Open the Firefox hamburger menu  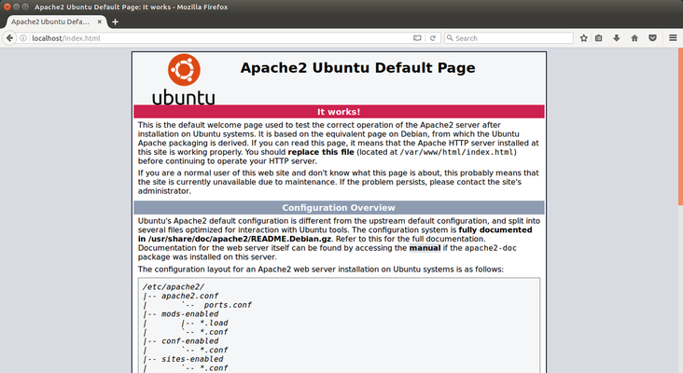coord(671,38)
